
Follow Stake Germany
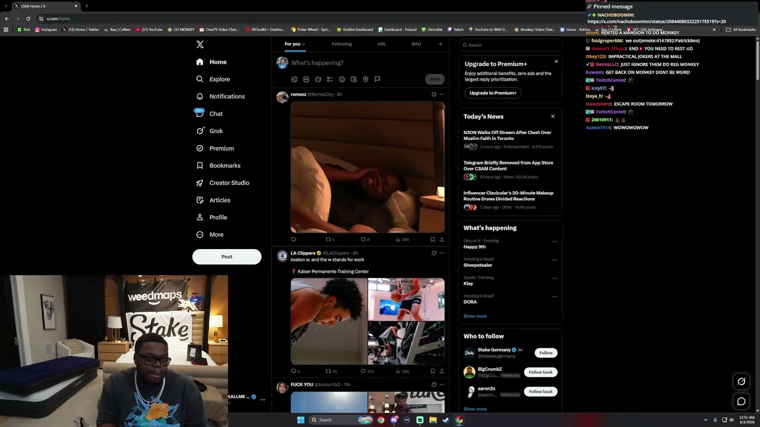tap(546, 353)
